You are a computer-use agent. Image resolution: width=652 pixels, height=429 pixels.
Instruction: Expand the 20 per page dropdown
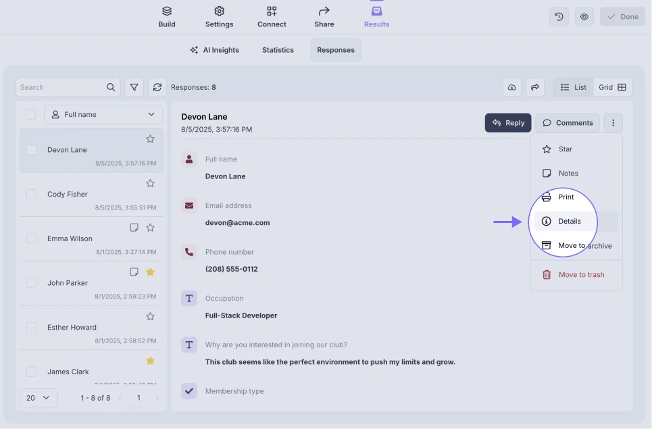point(38,398)
